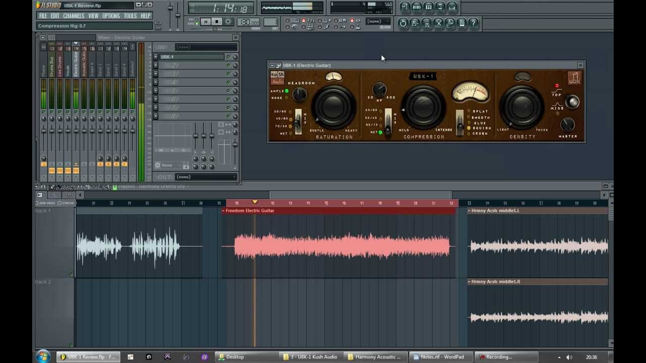Click the large Density knob
The height and width of the screenshot is (363, 646).
[522, 106]
